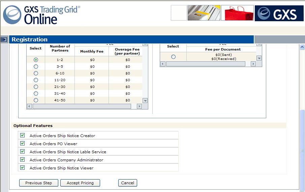Click partners table scroll right arrow

pos(139,106)
